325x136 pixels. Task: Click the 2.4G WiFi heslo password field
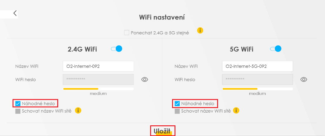(98, 79)
